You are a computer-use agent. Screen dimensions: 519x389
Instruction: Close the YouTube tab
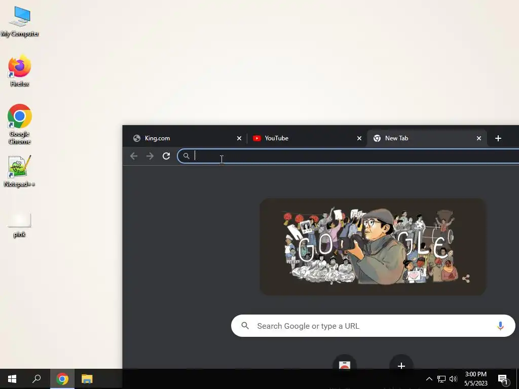[359, 138]
